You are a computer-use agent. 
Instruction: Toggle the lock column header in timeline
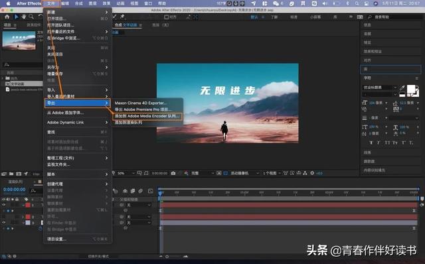(x=17, y=199)
